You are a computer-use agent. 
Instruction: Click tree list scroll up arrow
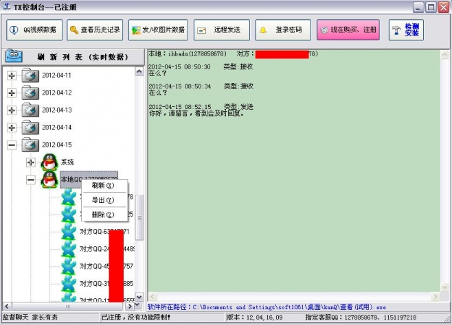tap(139, 71)
